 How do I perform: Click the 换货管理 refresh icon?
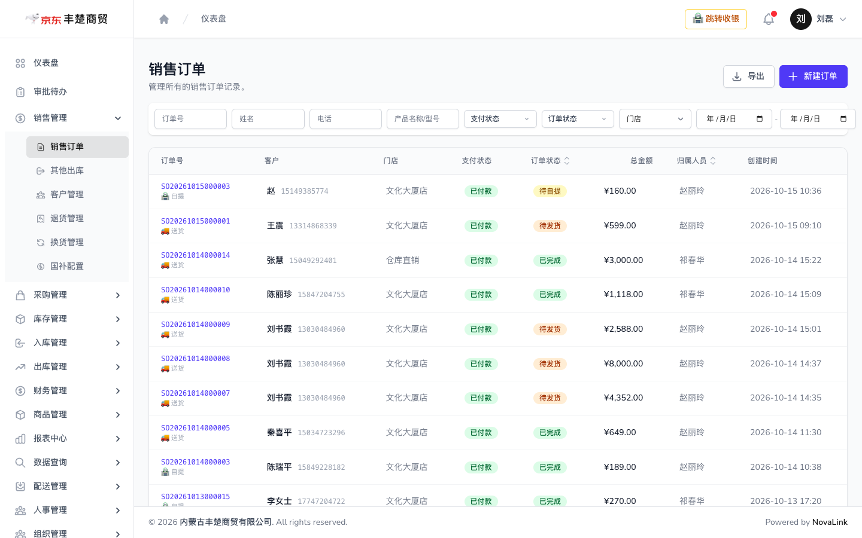(41, 243)
